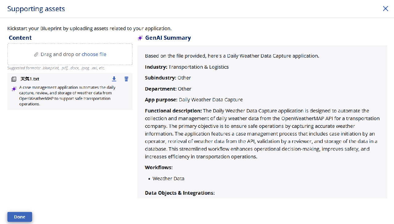Click the sparkle icon next to GenAI Summary
This screenshot has height=224, width=394.
click(140, 38)
